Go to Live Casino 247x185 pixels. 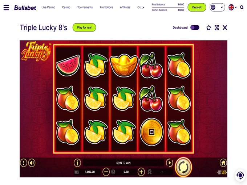pyautogui.click(x=48, y=7)
